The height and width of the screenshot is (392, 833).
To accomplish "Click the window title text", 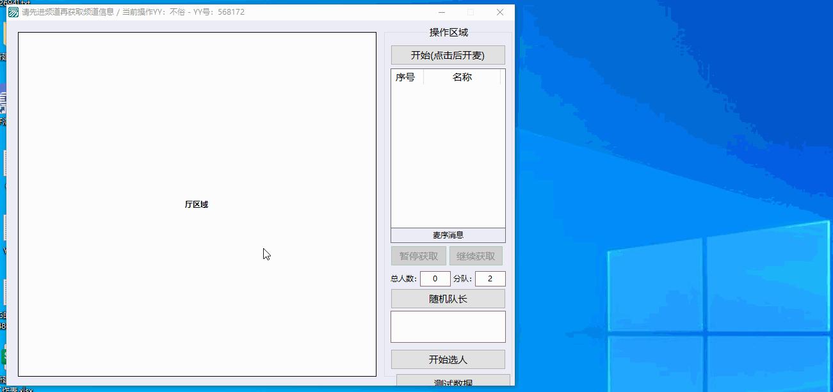I will click(133, 12).
